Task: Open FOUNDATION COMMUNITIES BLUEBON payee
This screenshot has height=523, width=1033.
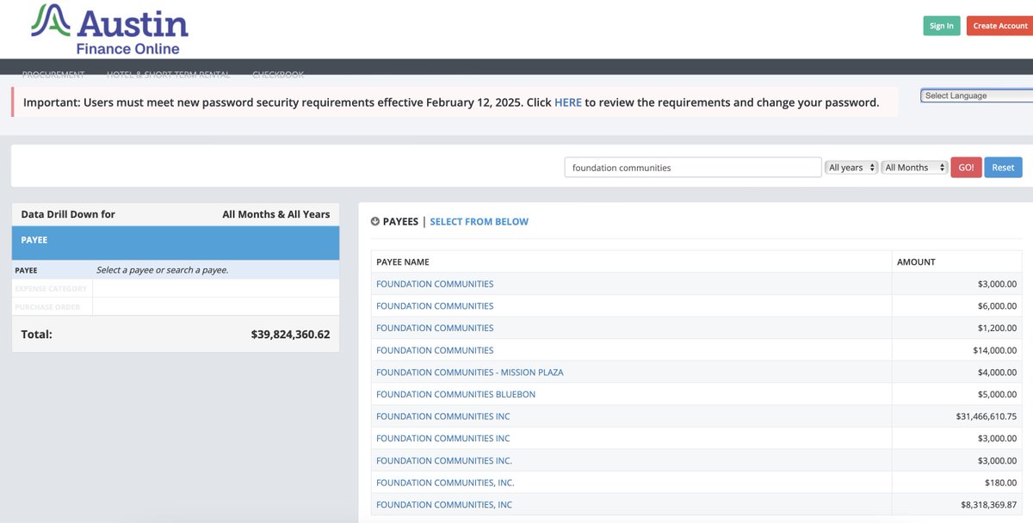Action: [x=456, y=394]
